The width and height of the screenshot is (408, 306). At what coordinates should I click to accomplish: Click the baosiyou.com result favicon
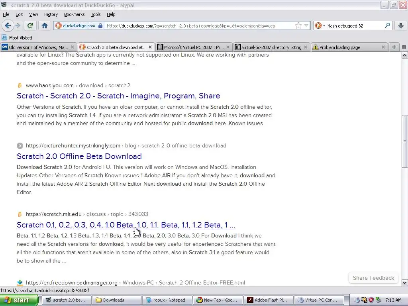(x=20, y=85)
